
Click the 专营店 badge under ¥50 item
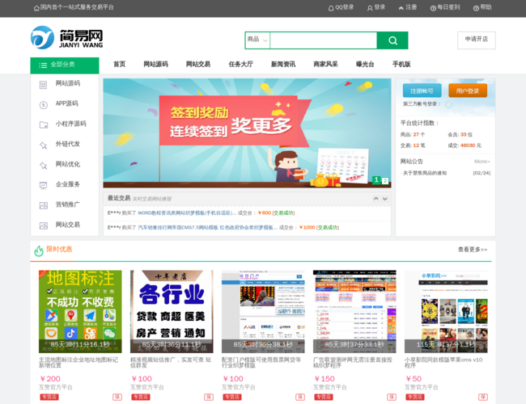(415, 397)
